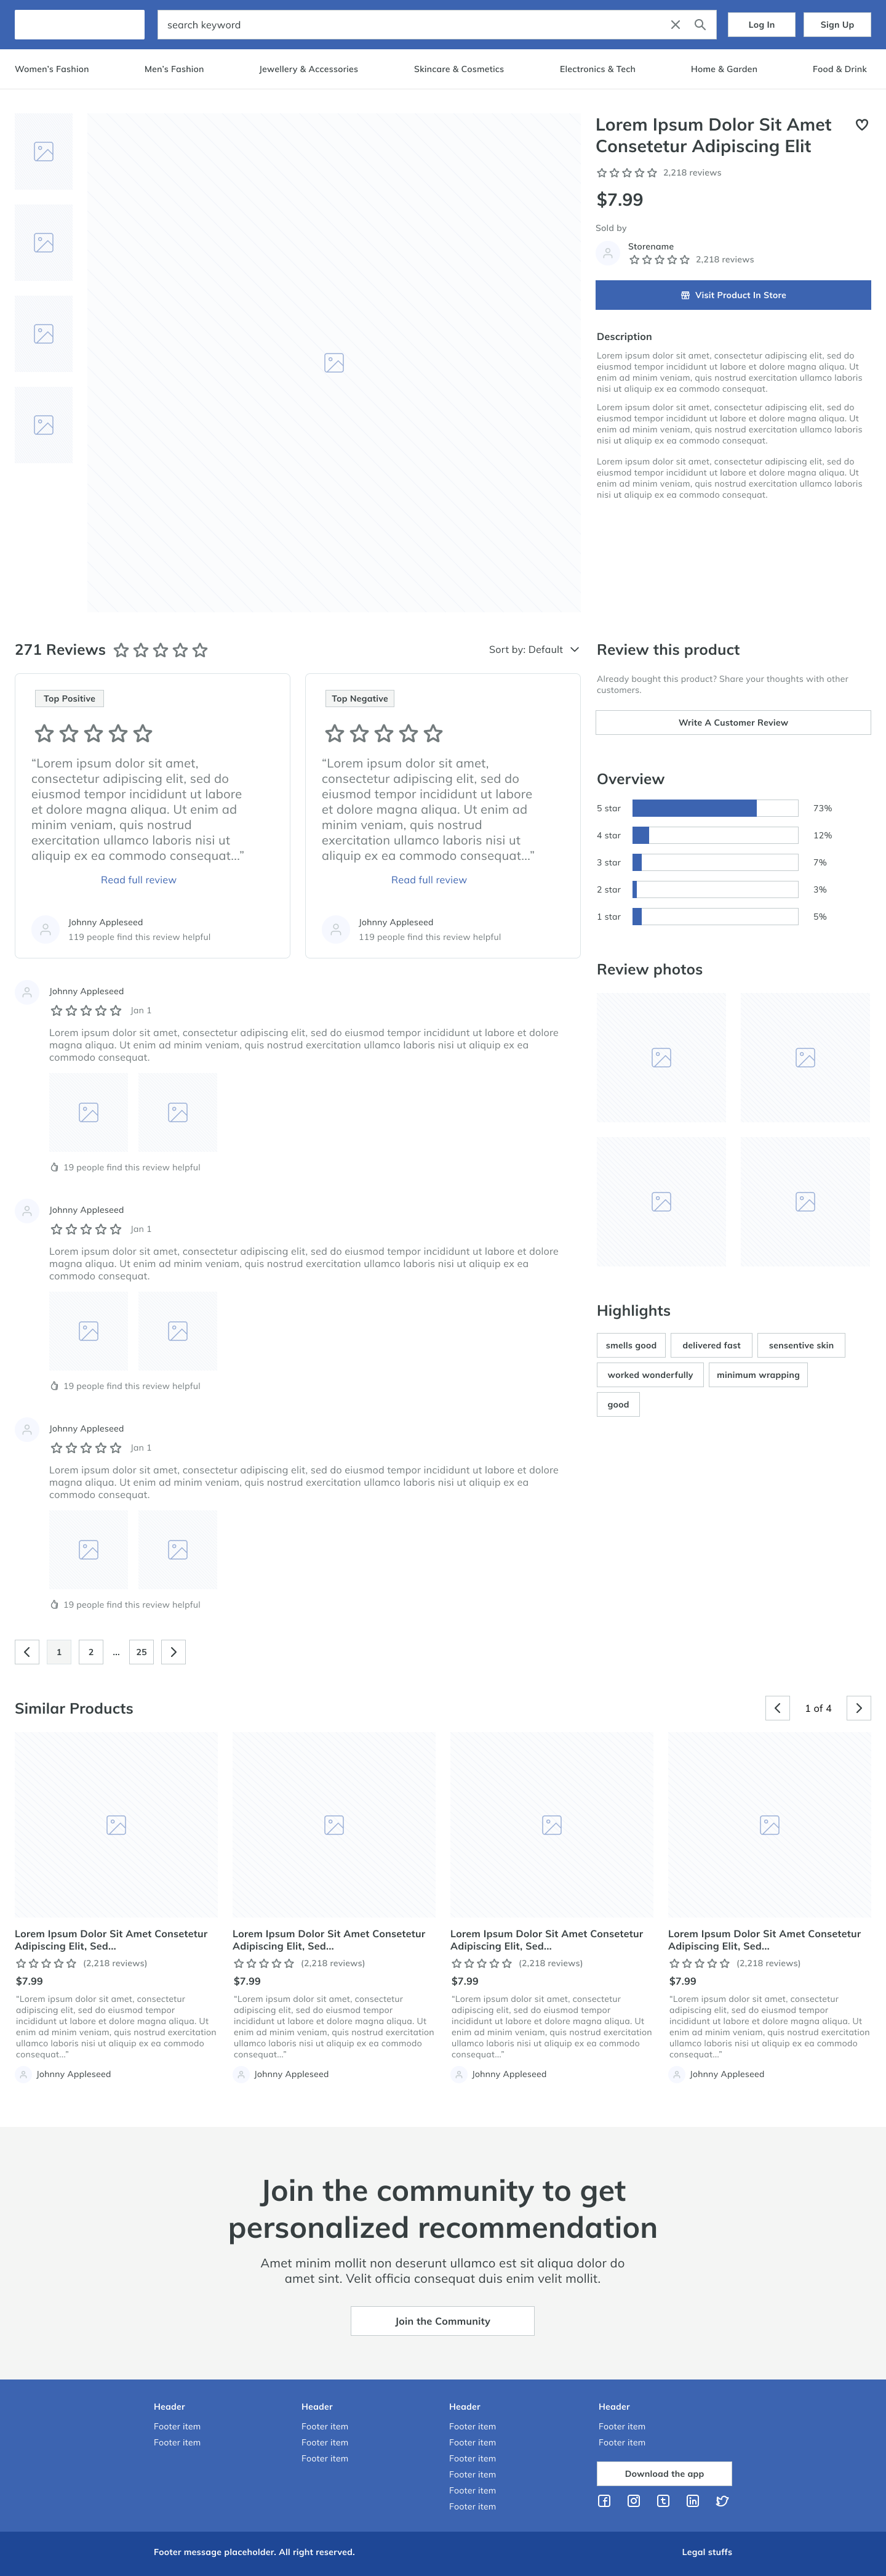
Task: Toggle the heart wishlist icon beside product title
Action: (861, 125)
